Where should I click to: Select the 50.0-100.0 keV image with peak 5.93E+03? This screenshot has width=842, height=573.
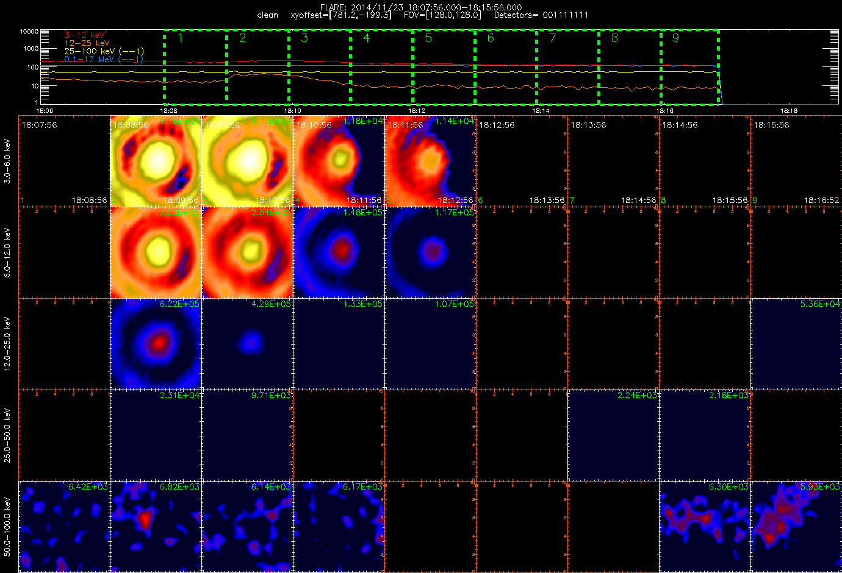point(796,526)
